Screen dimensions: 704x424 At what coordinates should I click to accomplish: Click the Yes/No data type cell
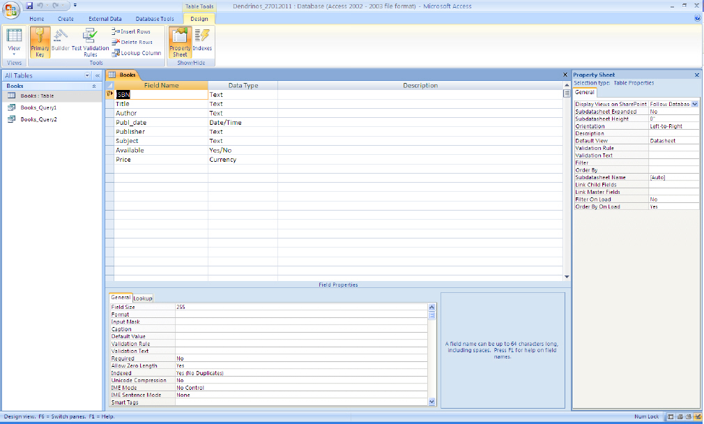click(243, 150)
